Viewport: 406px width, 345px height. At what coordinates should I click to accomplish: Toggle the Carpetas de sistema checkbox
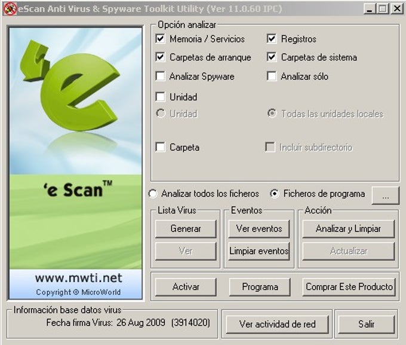pos(271,57)
